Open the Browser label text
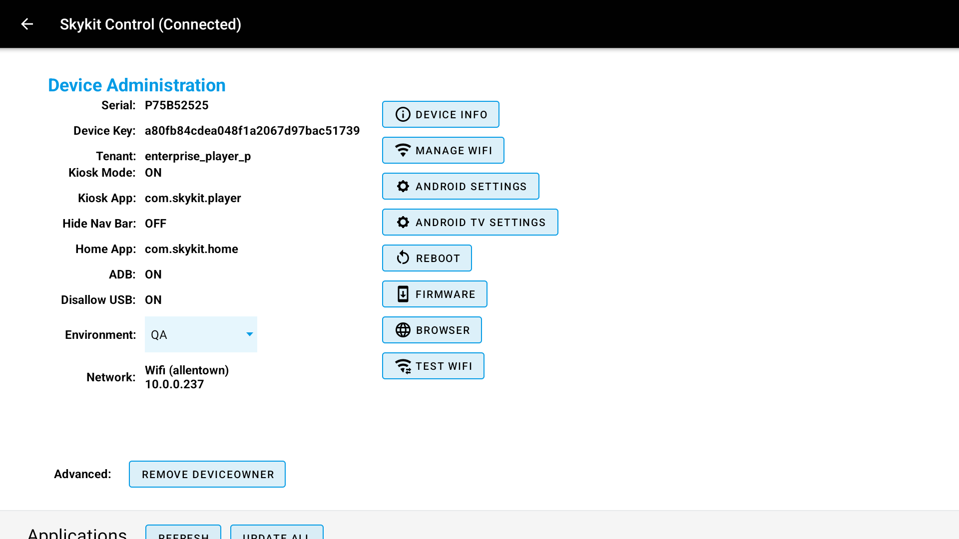 tap(443, 330)
